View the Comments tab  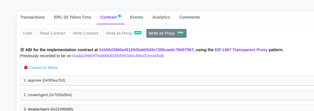(189, 17)
